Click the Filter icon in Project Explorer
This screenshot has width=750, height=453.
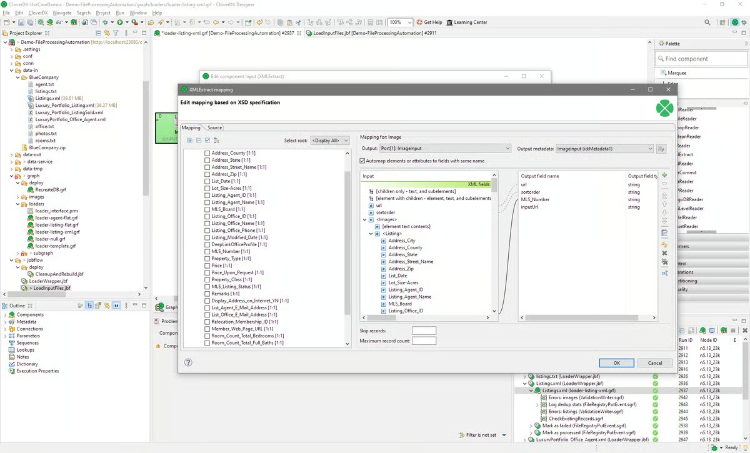[115, 33]
